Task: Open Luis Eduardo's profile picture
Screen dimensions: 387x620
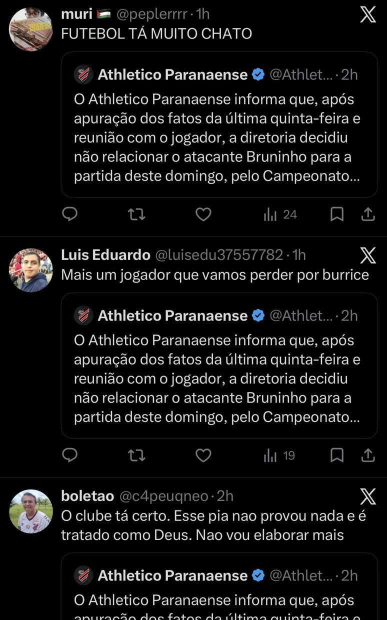Action: [x=31, y=270]
